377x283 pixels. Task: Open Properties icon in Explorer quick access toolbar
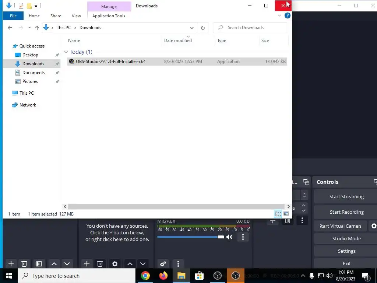[21, 6]
